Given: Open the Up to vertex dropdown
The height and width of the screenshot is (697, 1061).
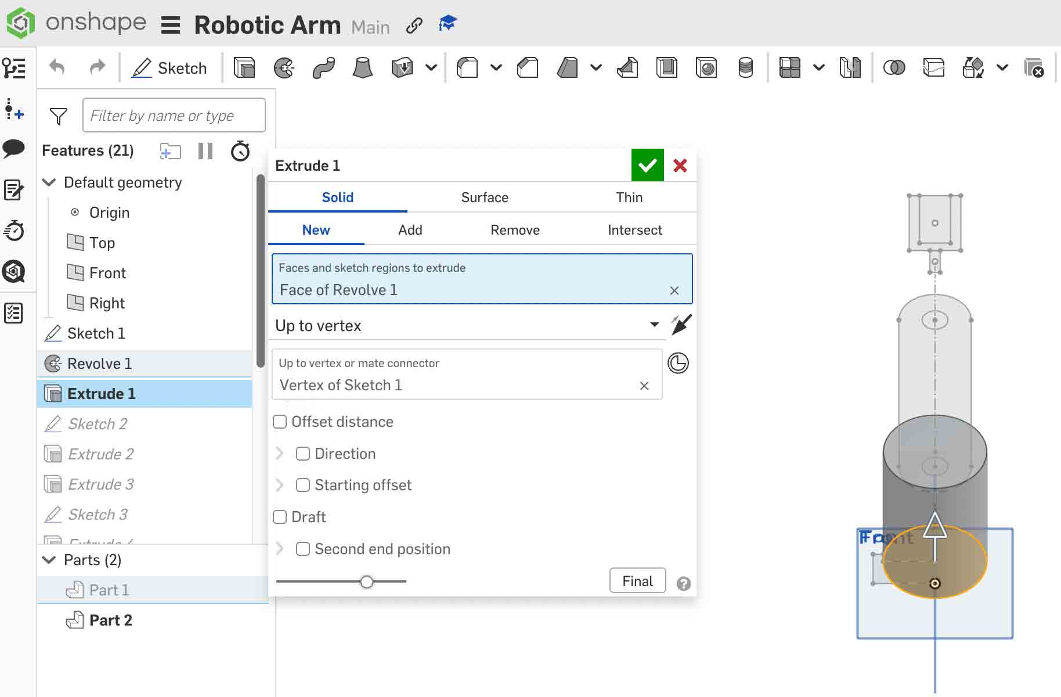Looking at the screenshot, I should click(x=654, y=325).
